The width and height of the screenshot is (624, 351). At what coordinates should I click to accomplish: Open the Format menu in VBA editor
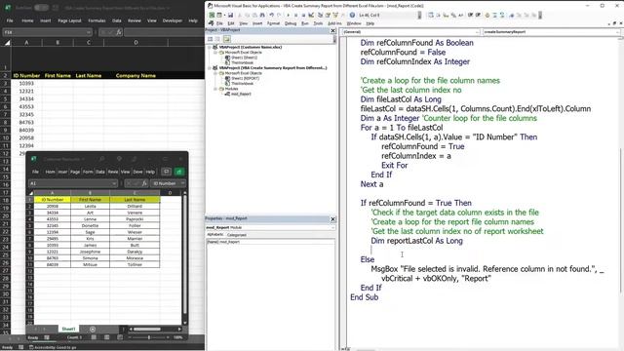click(273, 23)
